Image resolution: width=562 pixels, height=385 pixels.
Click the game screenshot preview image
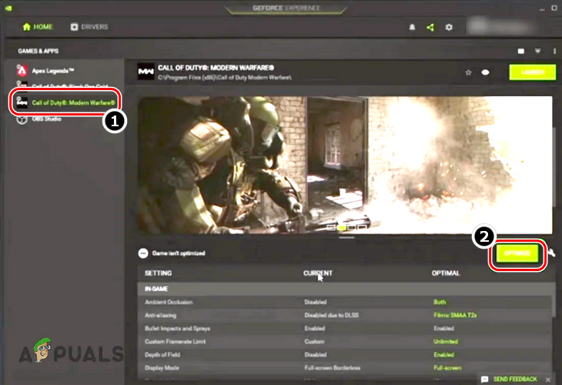pos(345,165)
